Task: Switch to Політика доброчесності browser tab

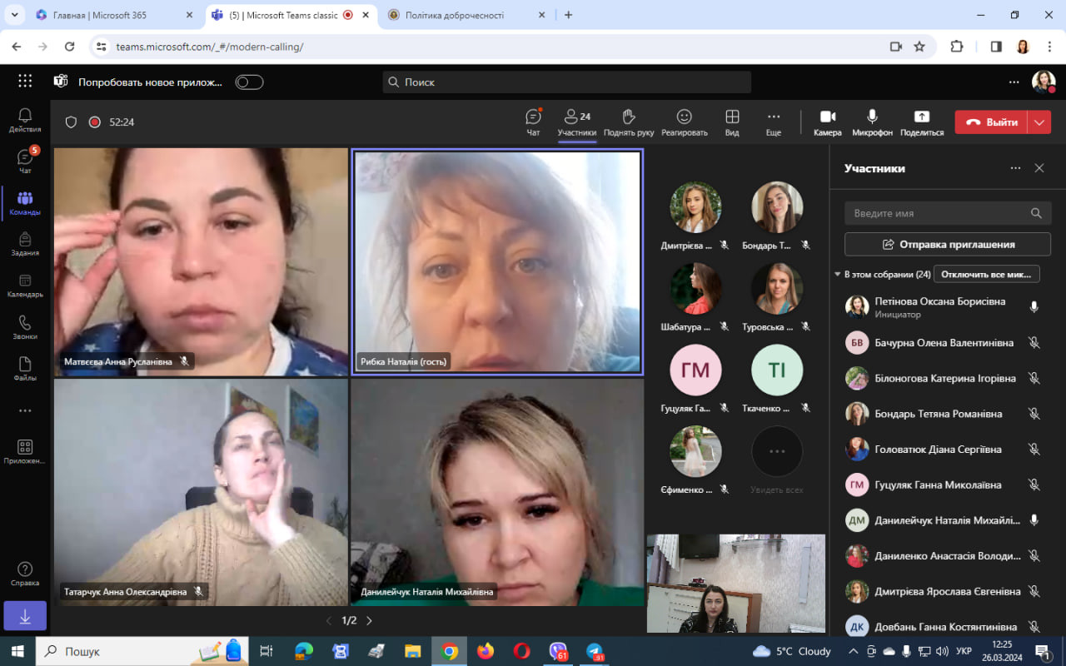Action: 466,15
